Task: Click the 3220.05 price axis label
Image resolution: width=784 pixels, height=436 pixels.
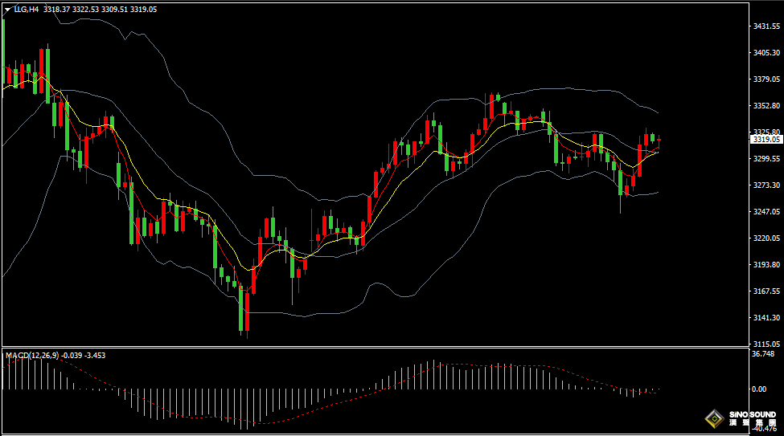Action: point(766,238)
